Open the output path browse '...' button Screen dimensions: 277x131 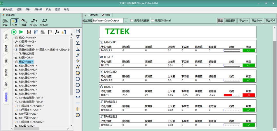[x=126, y=21]
